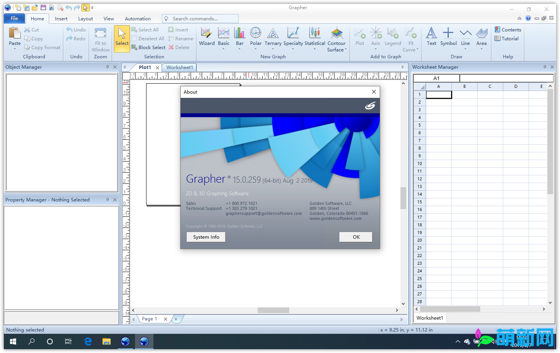Select worksheet cell A1

[x=439, y=94]
